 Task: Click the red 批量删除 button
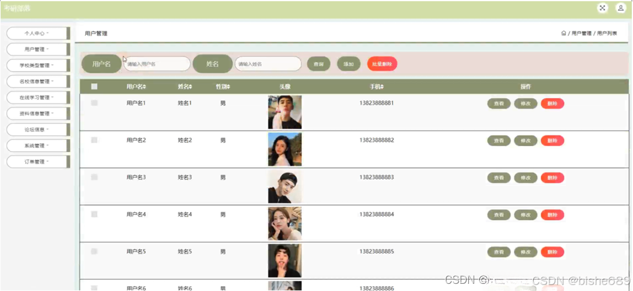[x=382, y=64]
